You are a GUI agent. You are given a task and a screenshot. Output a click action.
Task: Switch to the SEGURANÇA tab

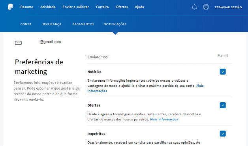[x=52, y=24]
